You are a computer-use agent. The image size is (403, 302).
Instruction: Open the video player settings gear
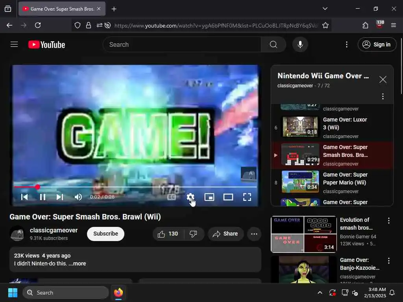click(x=190, y=197)
